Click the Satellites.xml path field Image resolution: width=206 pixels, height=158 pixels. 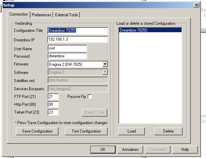pos(78,80)
